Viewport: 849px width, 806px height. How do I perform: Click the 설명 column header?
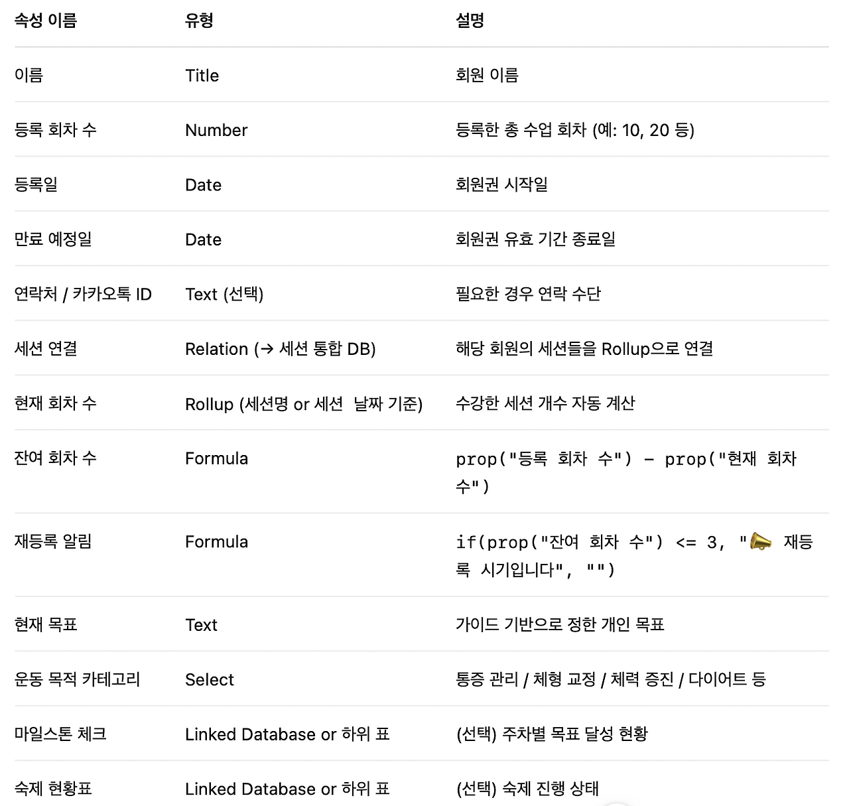pyautogui.click(x=470, y=21)
